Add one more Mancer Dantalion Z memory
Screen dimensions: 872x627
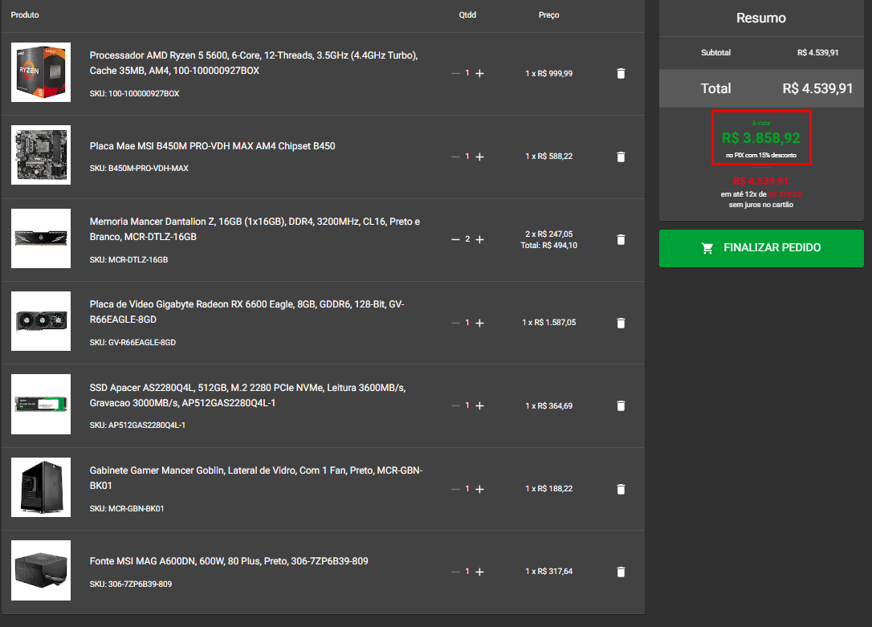pyautogui.click(x=480, y=239)
